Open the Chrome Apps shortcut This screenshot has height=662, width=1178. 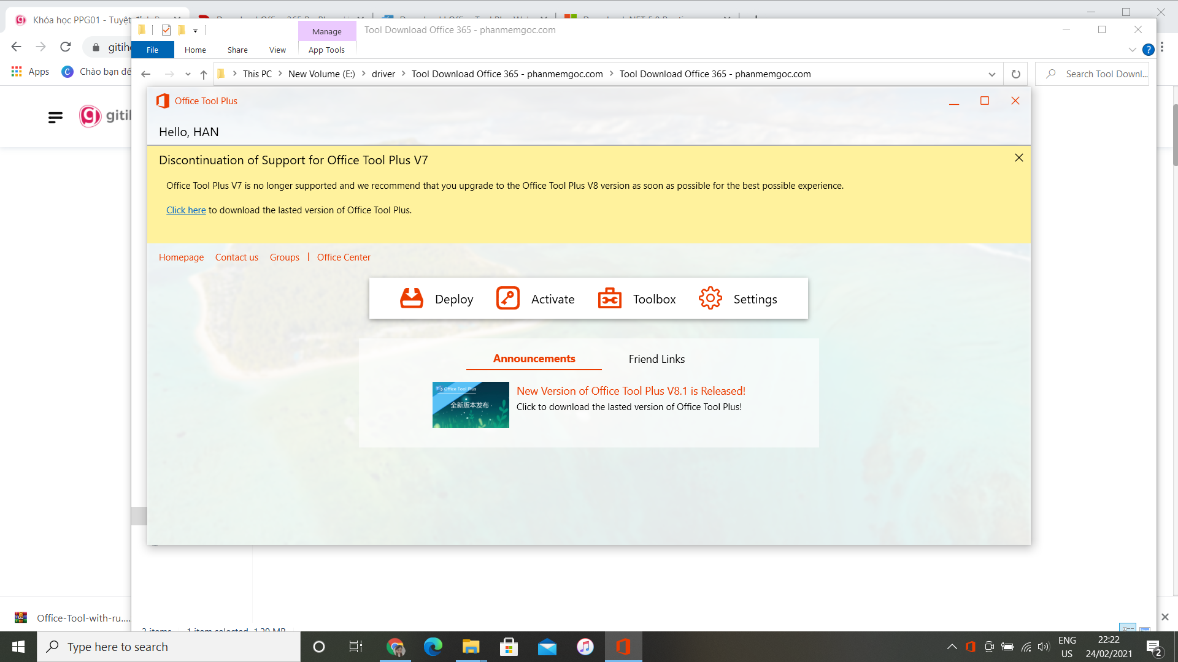coord(30,72)
